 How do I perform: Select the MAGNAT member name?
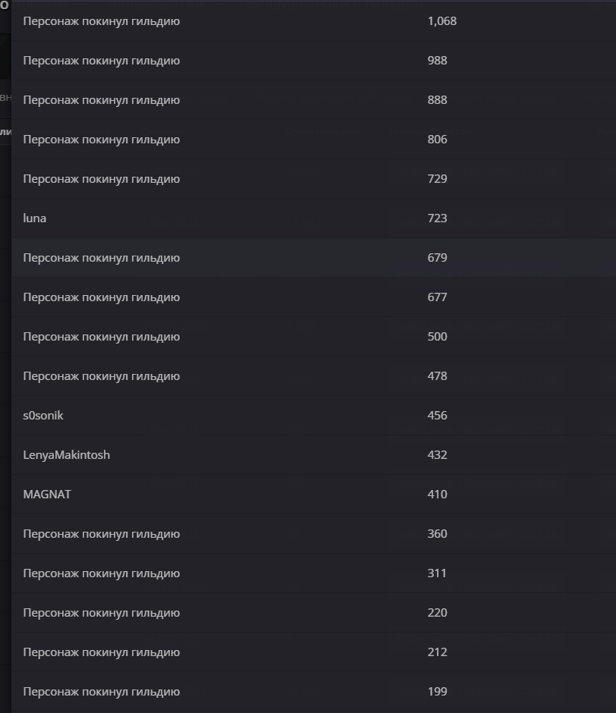[x=47, y=495]
